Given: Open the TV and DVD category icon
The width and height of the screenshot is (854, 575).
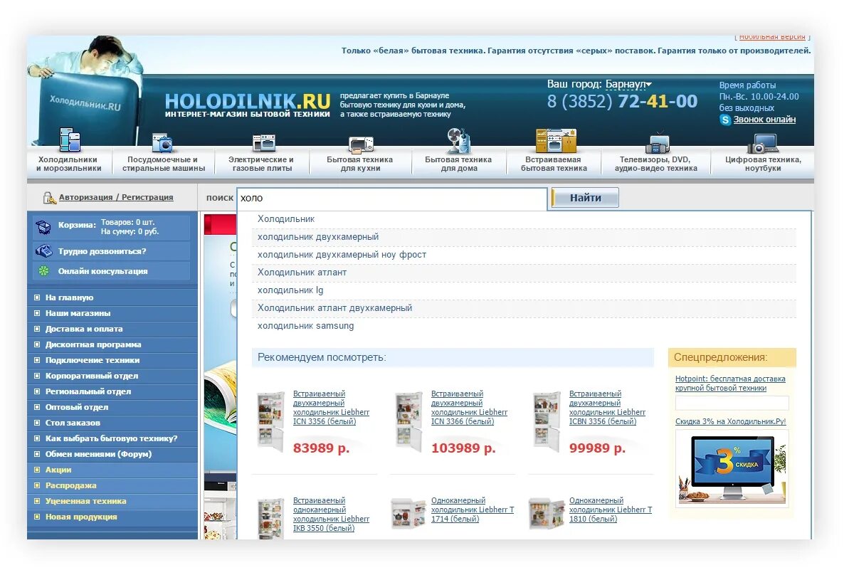Looking at the screenshot, I should (657, 142).
